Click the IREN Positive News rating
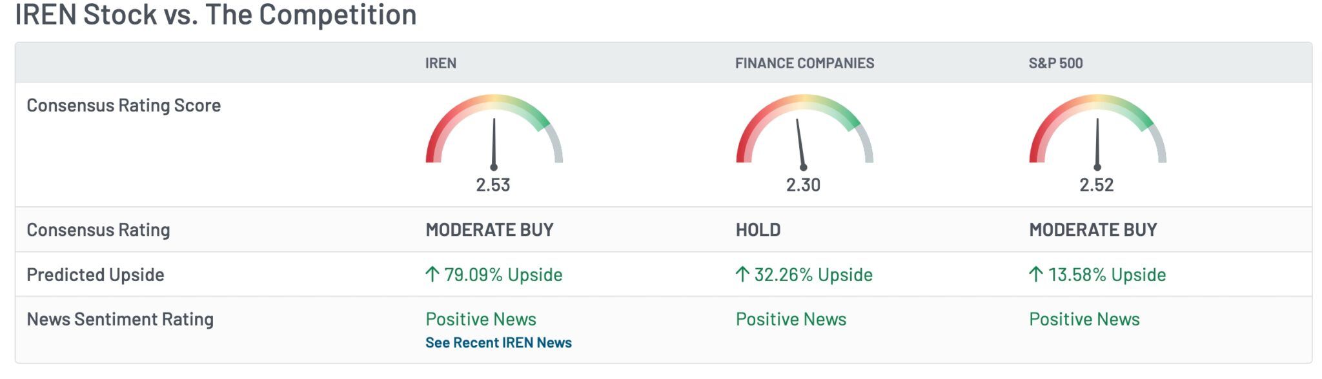 coord(481,319)
